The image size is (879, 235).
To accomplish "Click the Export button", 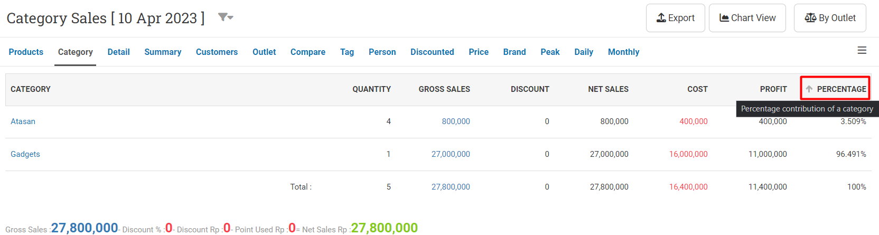I will 675,18.
